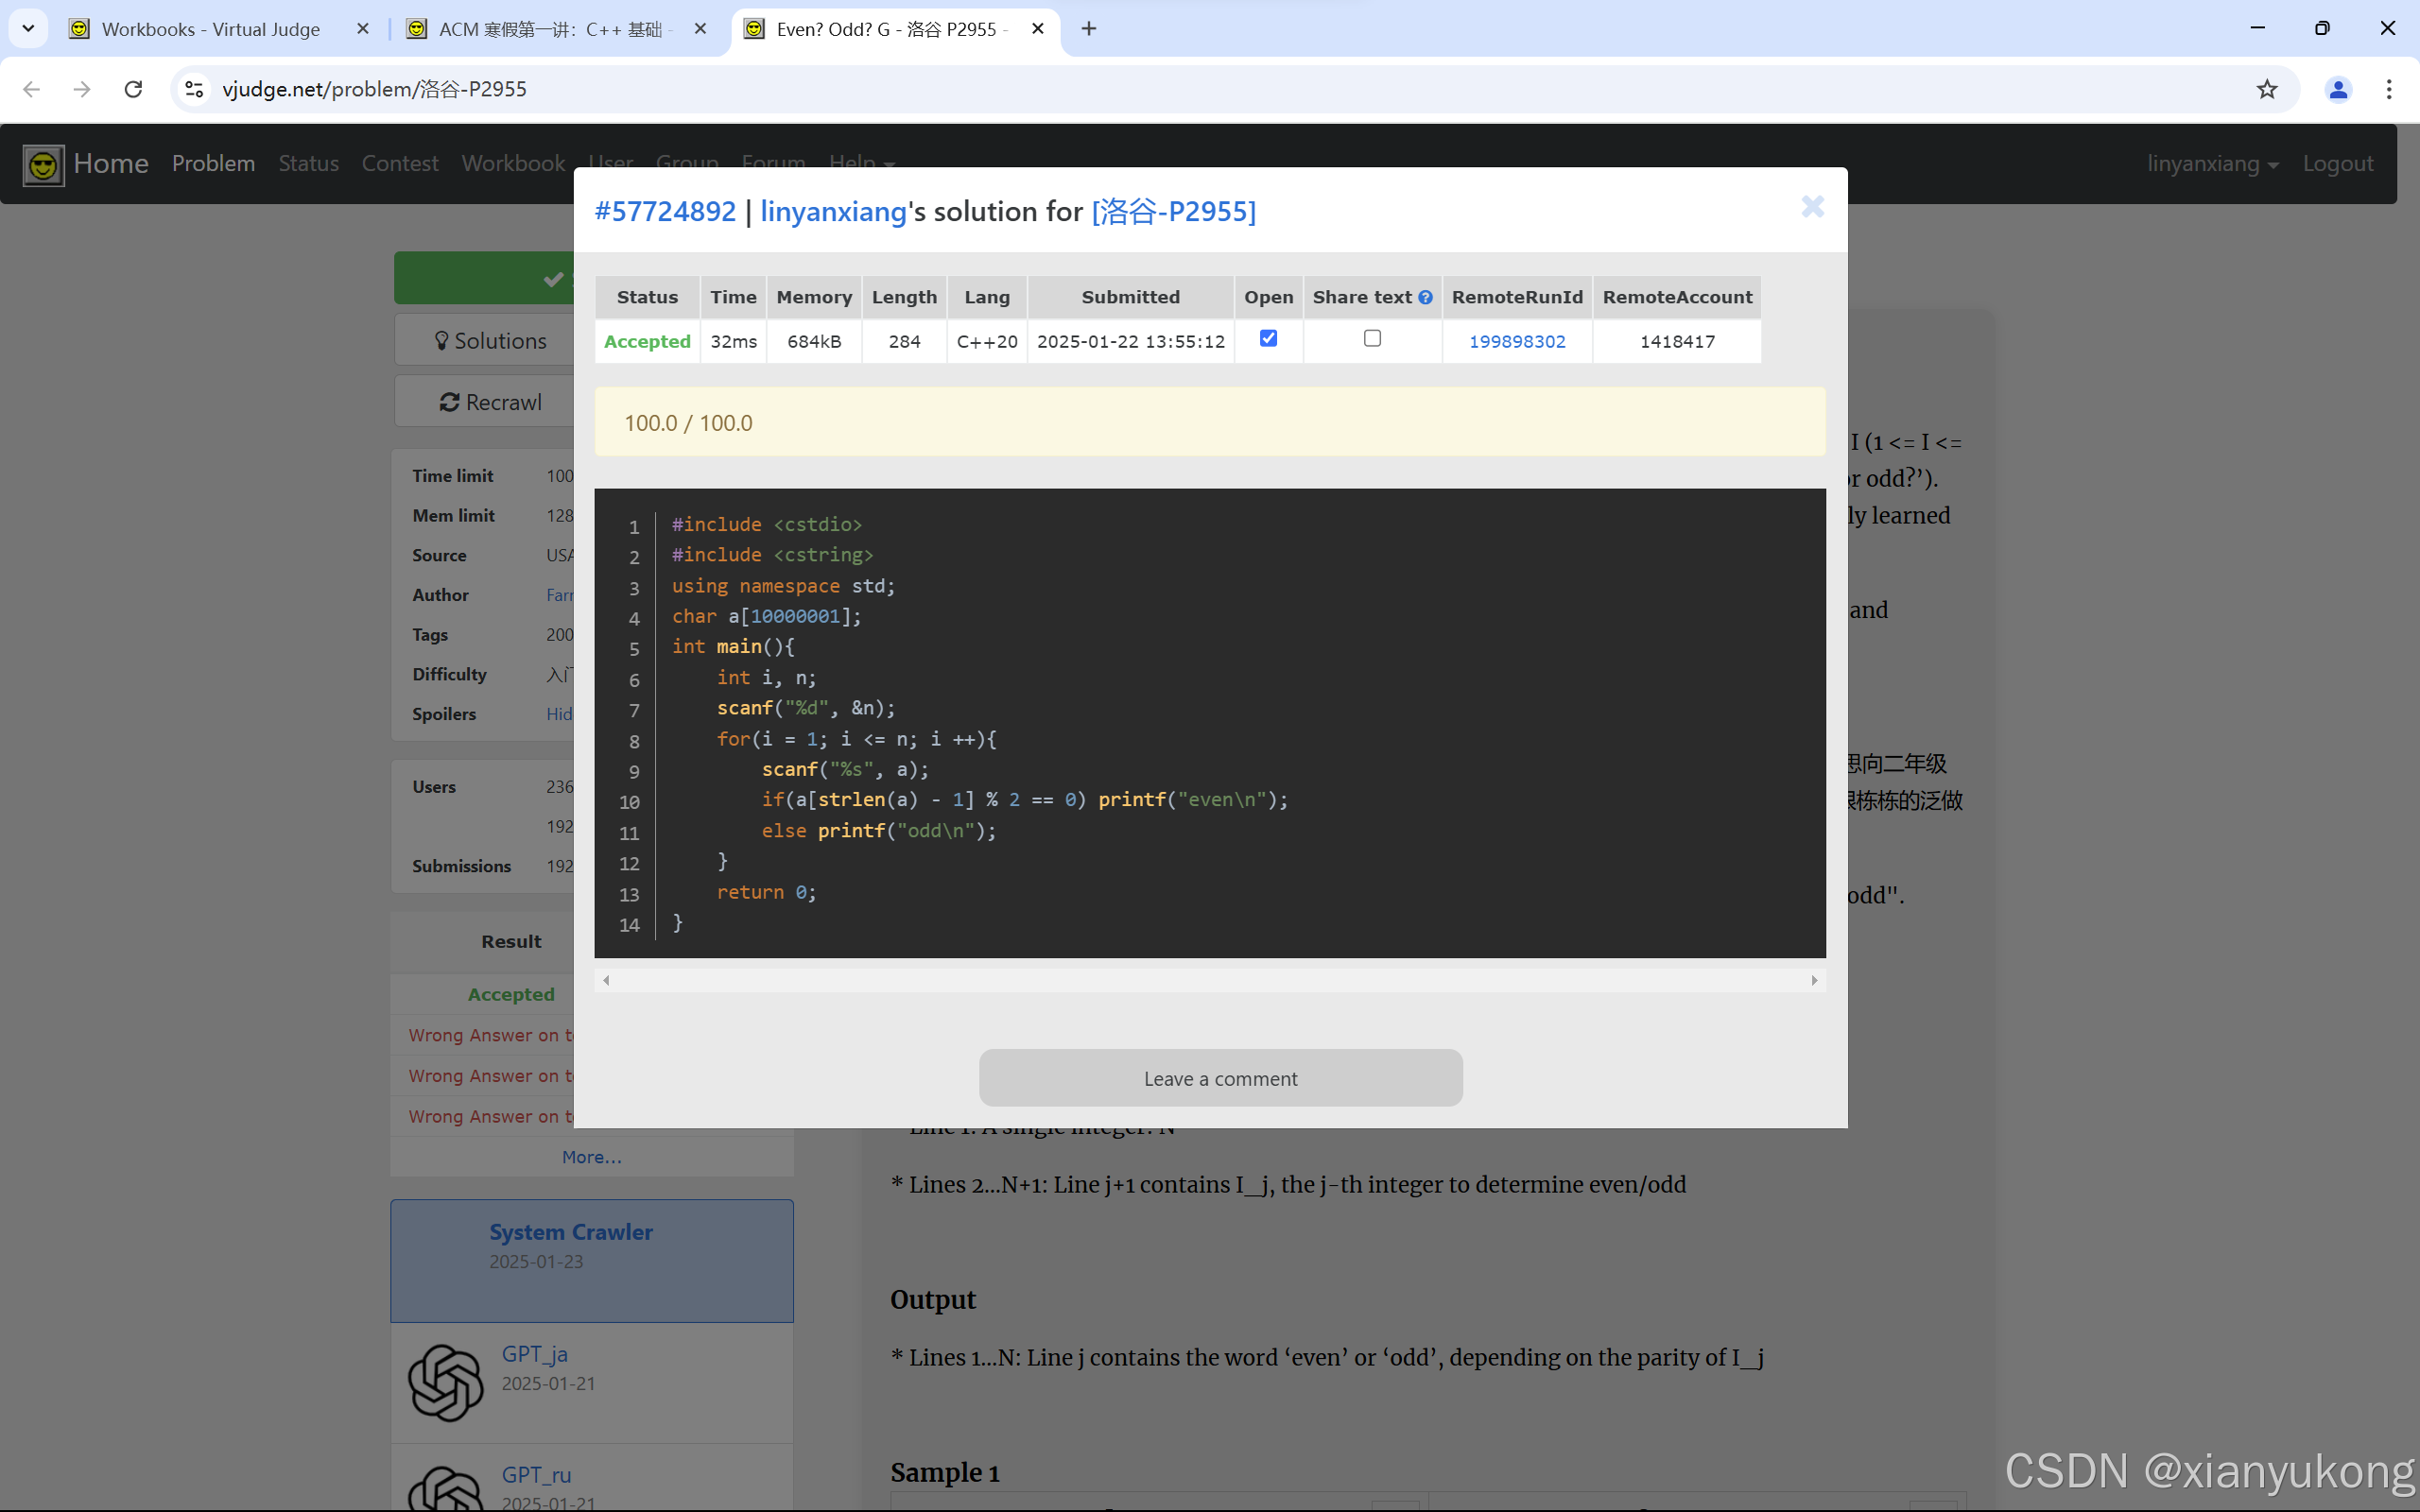Close the solution dialog with the X
Viewport: 2420px width, 1512px height.
(x=1812, y=207)
